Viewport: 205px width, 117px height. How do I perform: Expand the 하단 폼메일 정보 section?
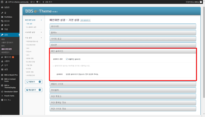[x=123, y=103]
